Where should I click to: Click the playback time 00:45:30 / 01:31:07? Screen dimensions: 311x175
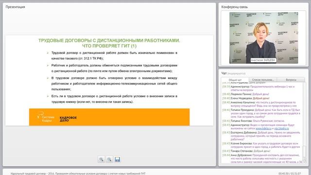click(x=290, y=174)
